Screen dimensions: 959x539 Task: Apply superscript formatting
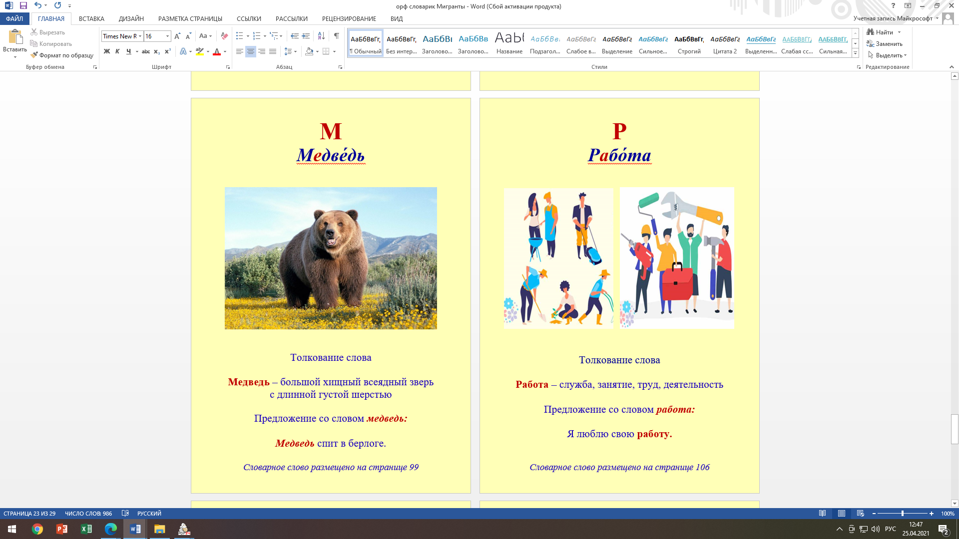168,51
